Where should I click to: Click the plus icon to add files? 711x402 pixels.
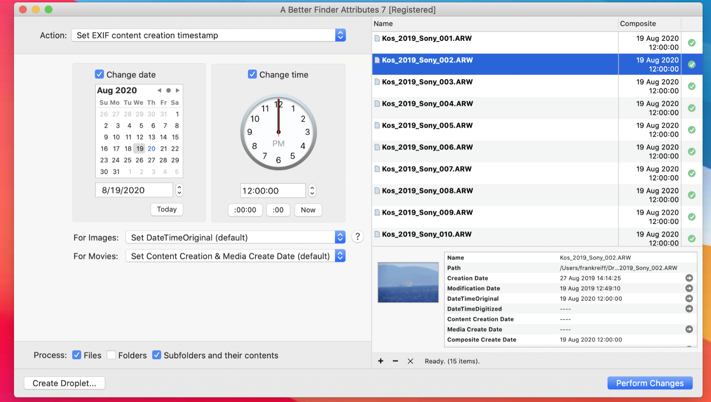tap(381, 361)
